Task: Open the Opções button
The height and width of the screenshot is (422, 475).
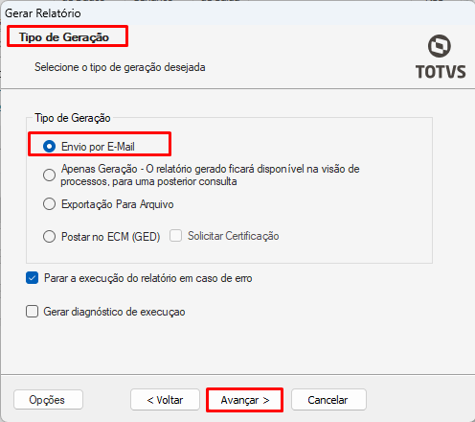Action: (48, 400)
